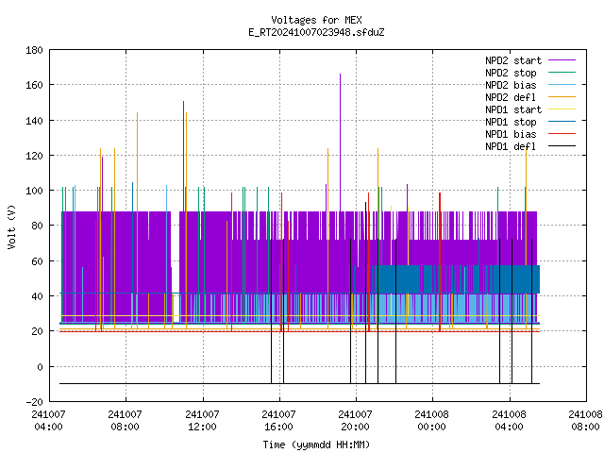Image resolution: width=604 pixels, height=453 pixels.
Task: Click the dark blue NPD1 stop legend line
Action: 562,122
